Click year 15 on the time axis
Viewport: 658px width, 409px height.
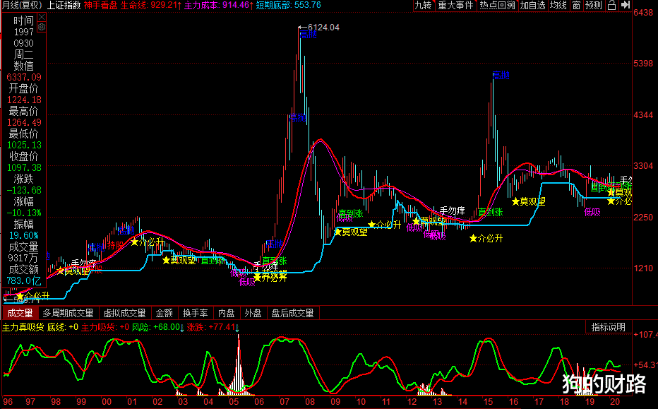click(x=488, y=401)
